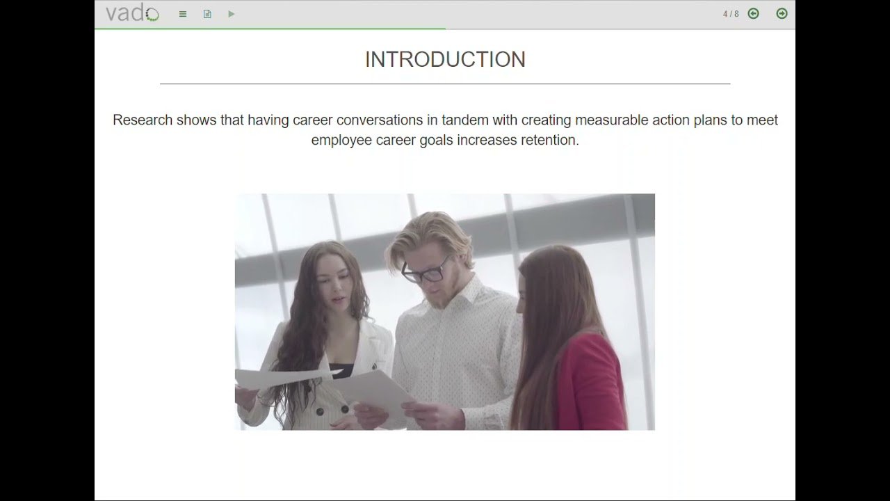Click the text line starting "Research shows"
This screenshot has width=890, height=501.
click(445, 120)
